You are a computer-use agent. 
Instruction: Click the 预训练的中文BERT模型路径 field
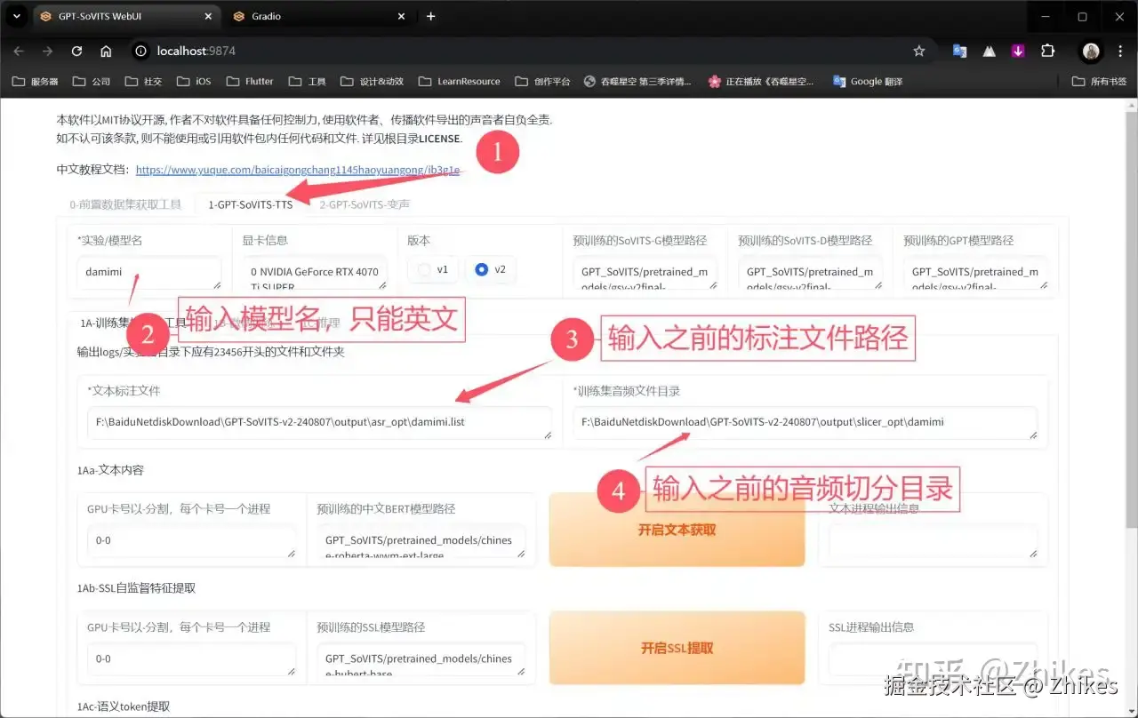tap(421, 541)
